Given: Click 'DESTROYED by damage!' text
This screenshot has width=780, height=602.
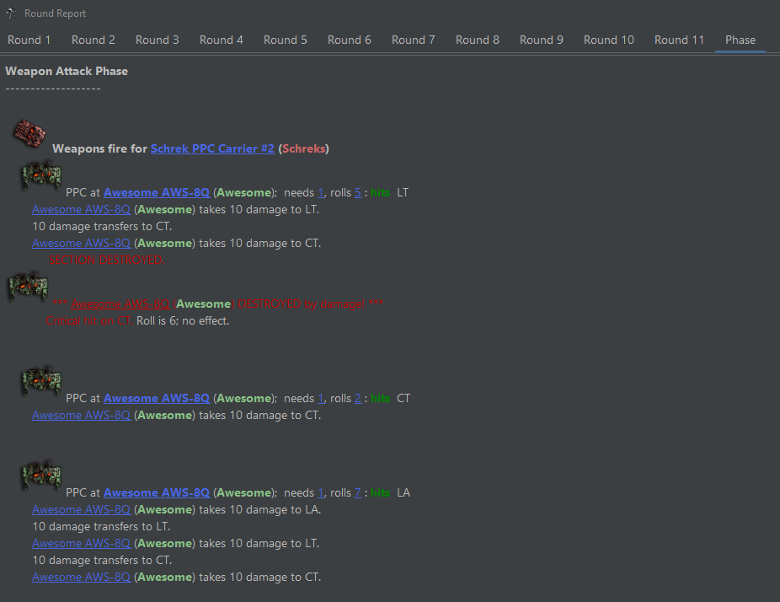Looking at the screenshot, I should (301, 304).
